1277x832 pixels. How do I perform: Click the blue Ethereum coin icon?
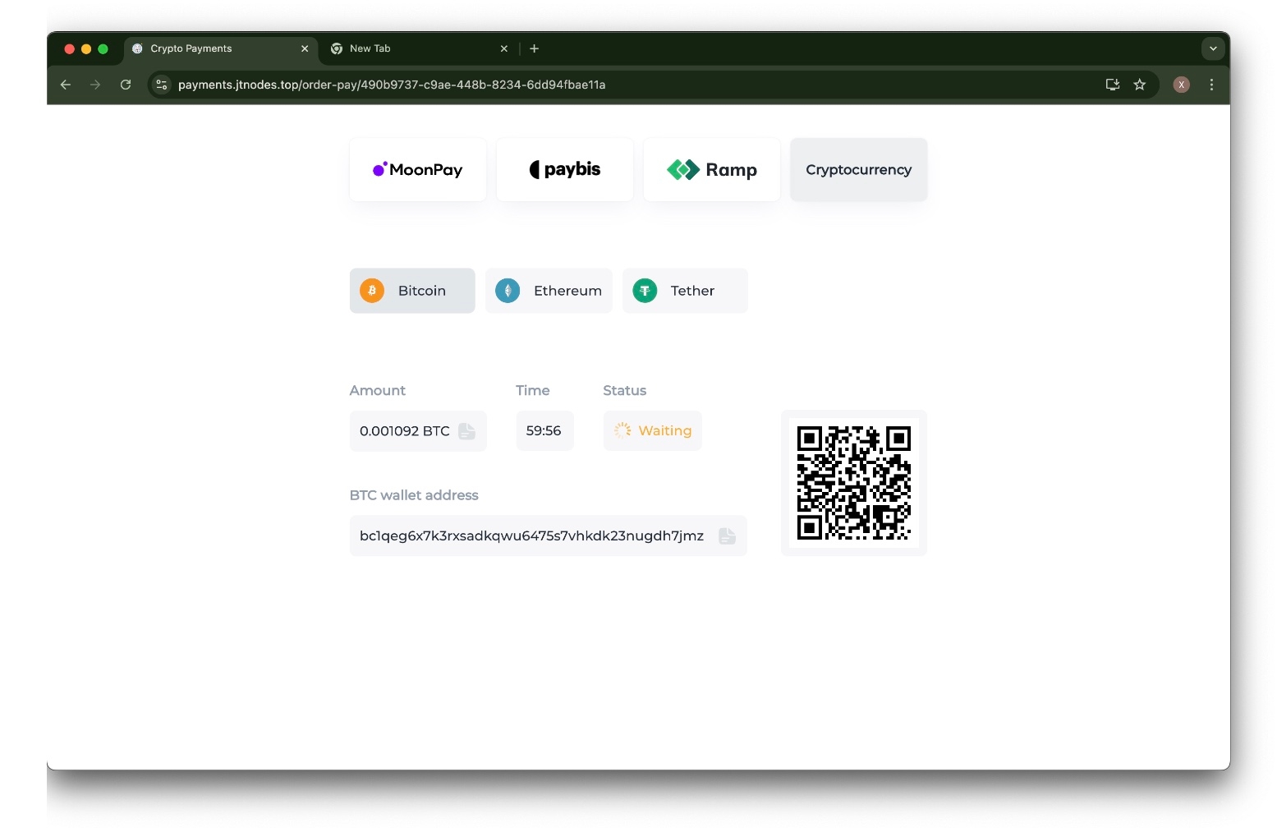coord(508,291)
